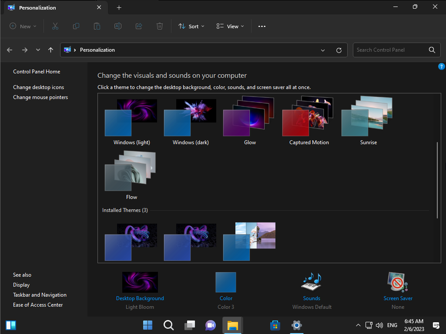
Task: Click the Cut scissors icon in the toolbar
Action: tap(55, 26)
